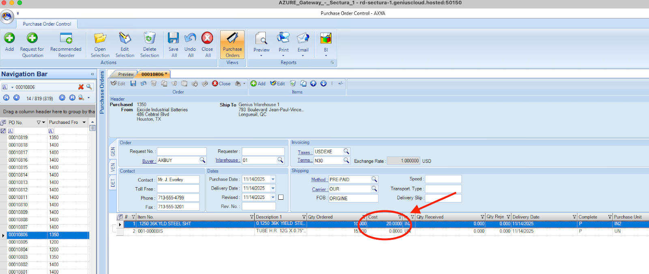Switch to the Preview tab
The height and width of the screenshot is (274, 649).
[125, 74]
